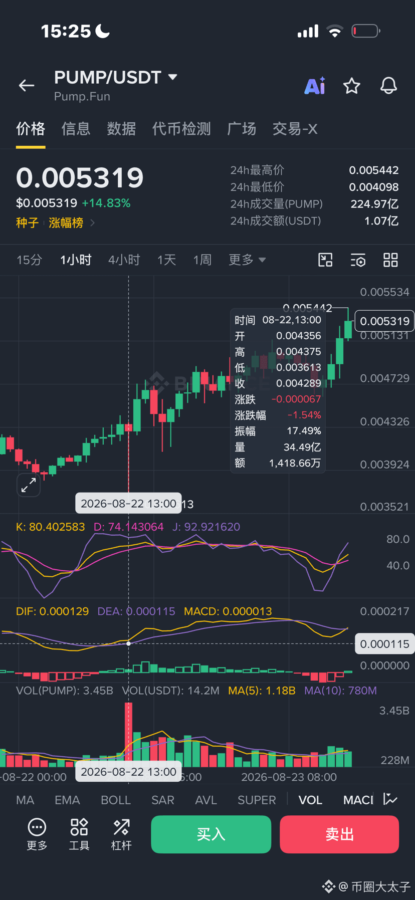Switch to the 信息 tab

pos(76,129)
